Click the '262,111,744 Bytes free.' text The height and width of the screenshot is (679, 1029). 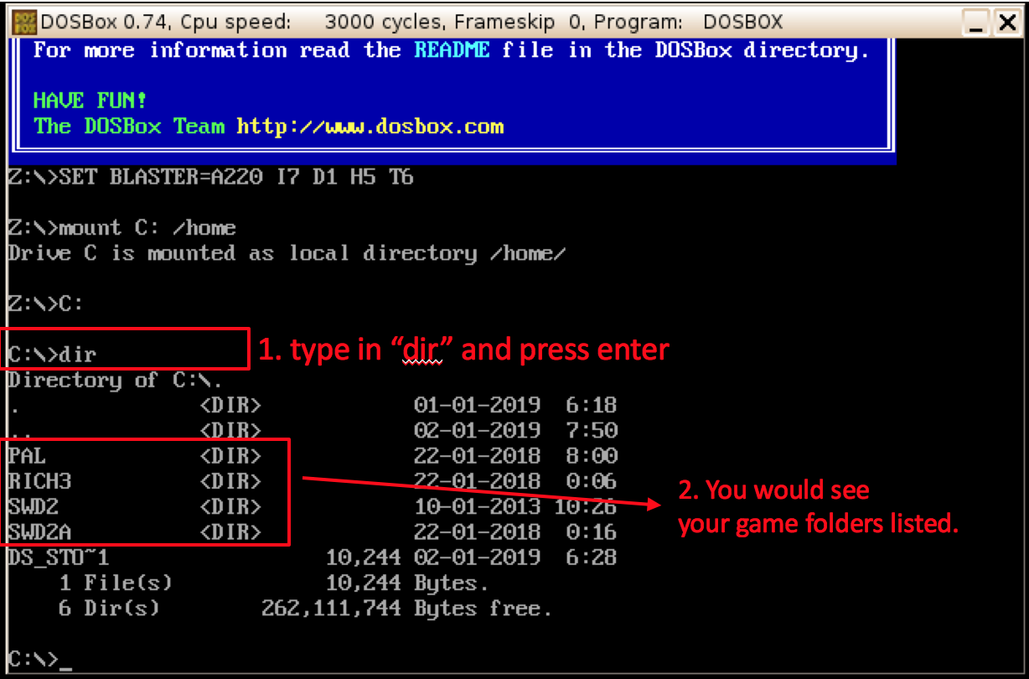(407, 609)
